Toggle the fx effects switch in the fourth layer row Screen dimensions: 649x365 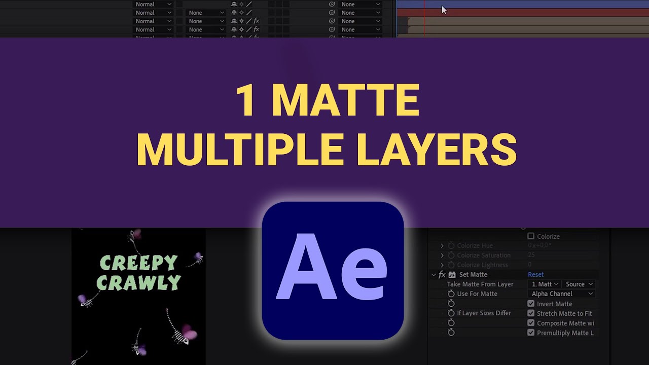pyautogui.click(x=257, y=30)
